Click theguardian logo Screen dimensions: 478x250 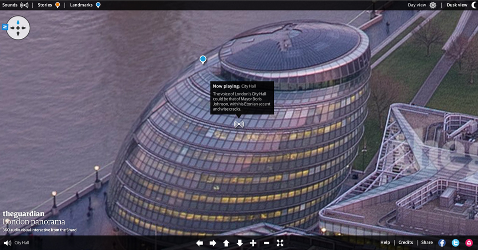pos(23,214)
